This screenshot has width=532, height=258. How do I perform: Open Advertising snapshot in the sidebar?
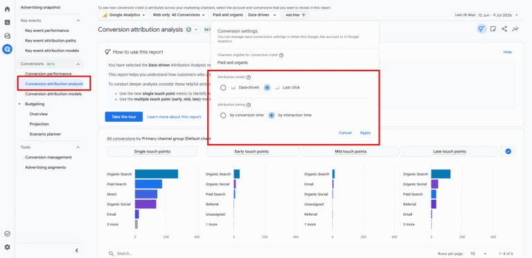[40, 8]
